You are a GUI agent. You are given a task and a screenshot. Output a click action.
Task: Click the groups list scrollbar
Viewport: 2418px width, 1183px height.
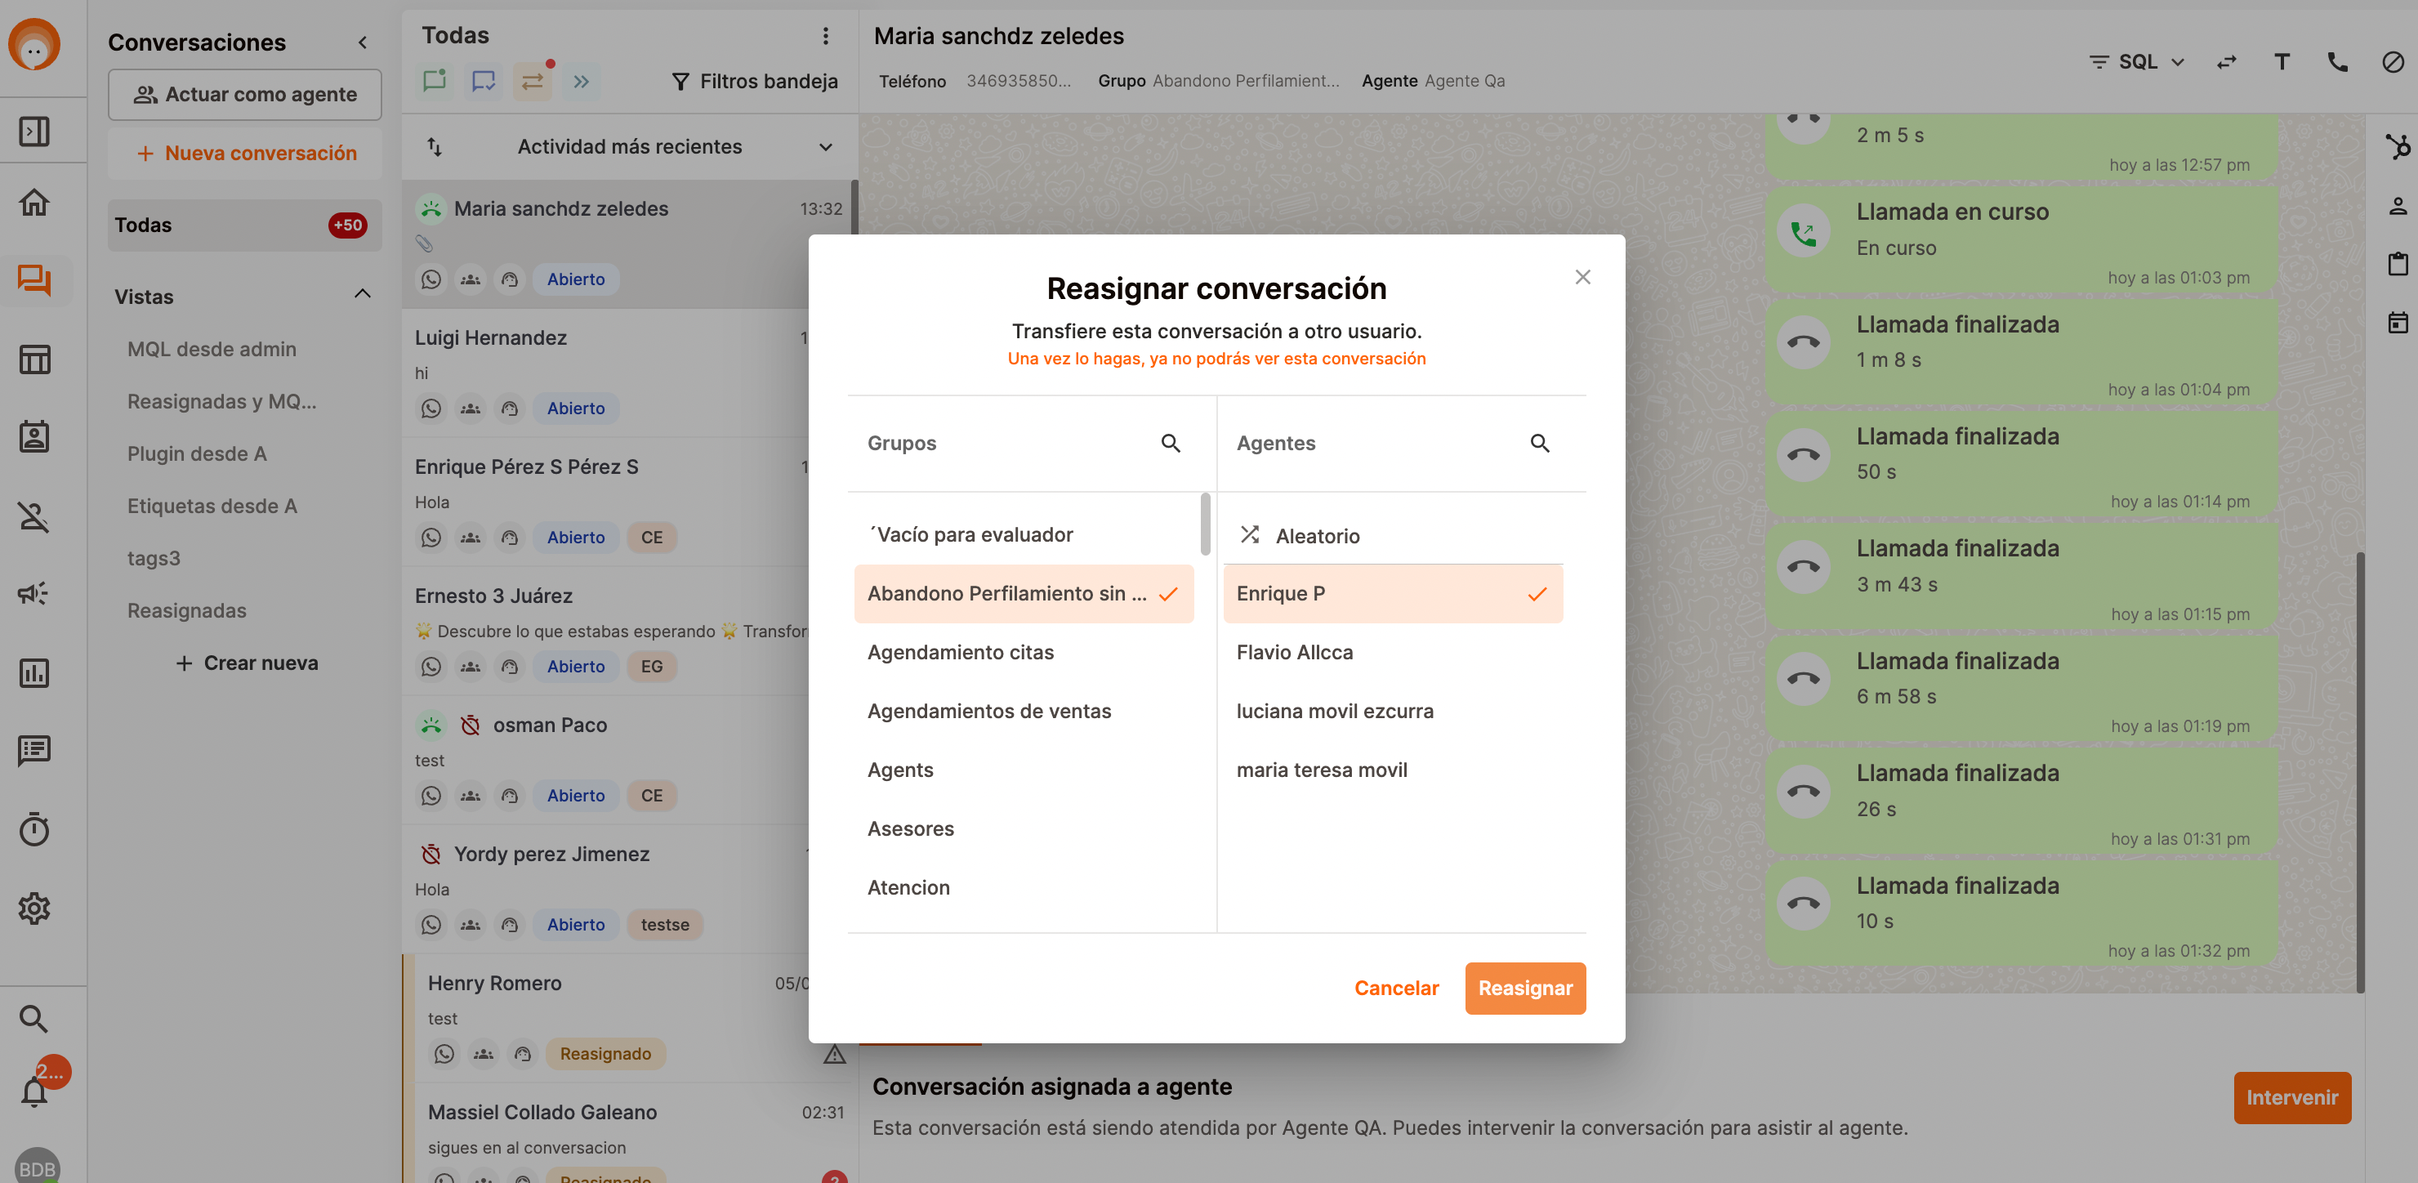coord(1204,524)
